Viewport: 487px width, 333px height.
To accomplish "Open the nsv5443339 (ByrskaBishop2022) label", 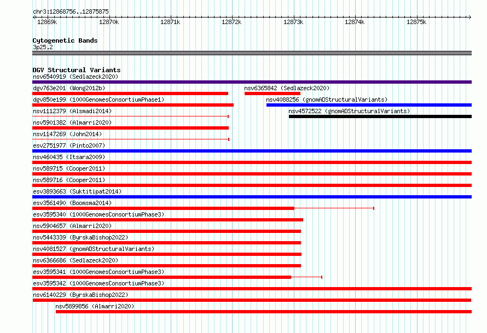I will pyautogui.click(x=80, y=237).
